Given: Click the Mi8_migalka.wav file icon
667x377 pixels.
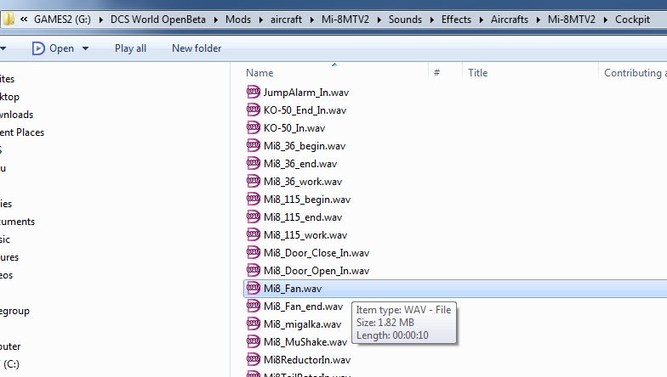Looking at the screenshot, I should pos(254,324).
